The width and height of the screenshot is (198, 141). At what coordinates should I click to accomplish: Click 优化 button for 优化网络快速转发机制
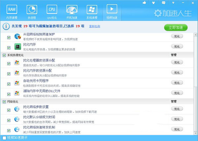pyautogui.click(x=177, y=129)
